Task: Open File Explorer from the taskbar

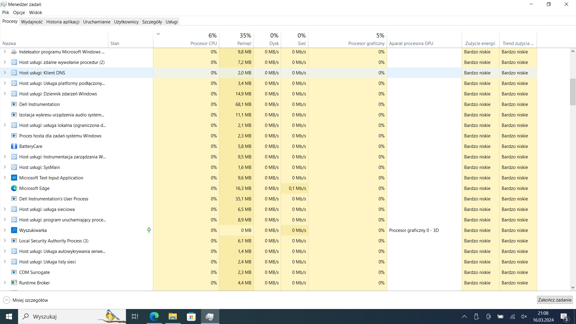Action: click(172, 316)
